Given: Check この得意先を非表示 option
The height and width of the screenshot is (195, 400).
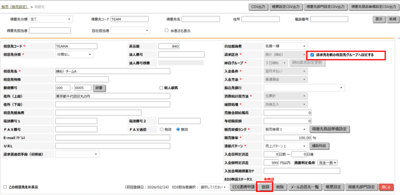Looking at the screenshot, I should click(5, 187).
